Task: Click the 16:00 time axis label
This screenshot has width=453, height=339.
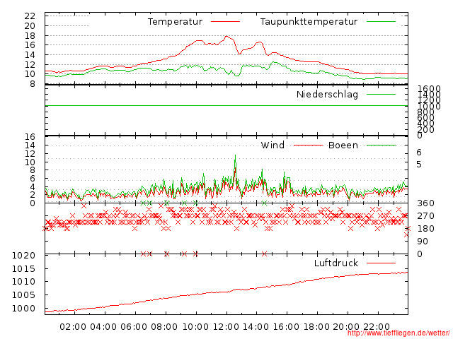Action: pos(286,327)
